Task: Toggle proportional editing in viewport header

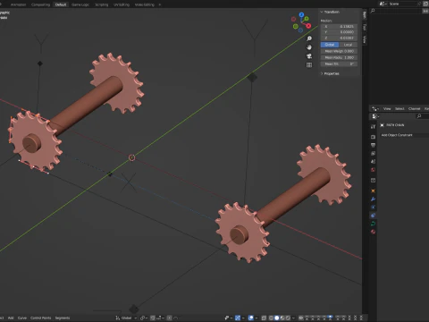Action: tap(169, 318)
